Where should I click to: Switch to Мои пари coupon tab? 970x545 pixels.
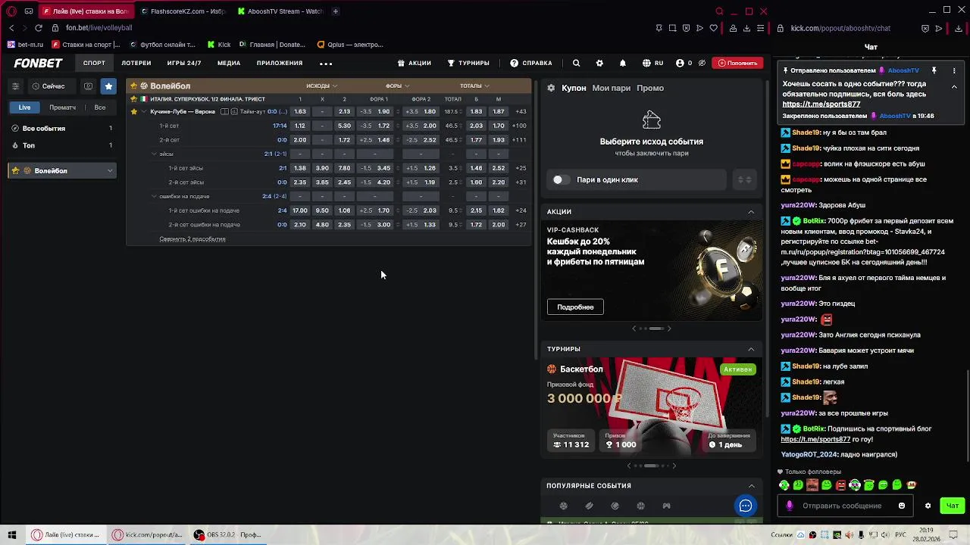(612, 88)
